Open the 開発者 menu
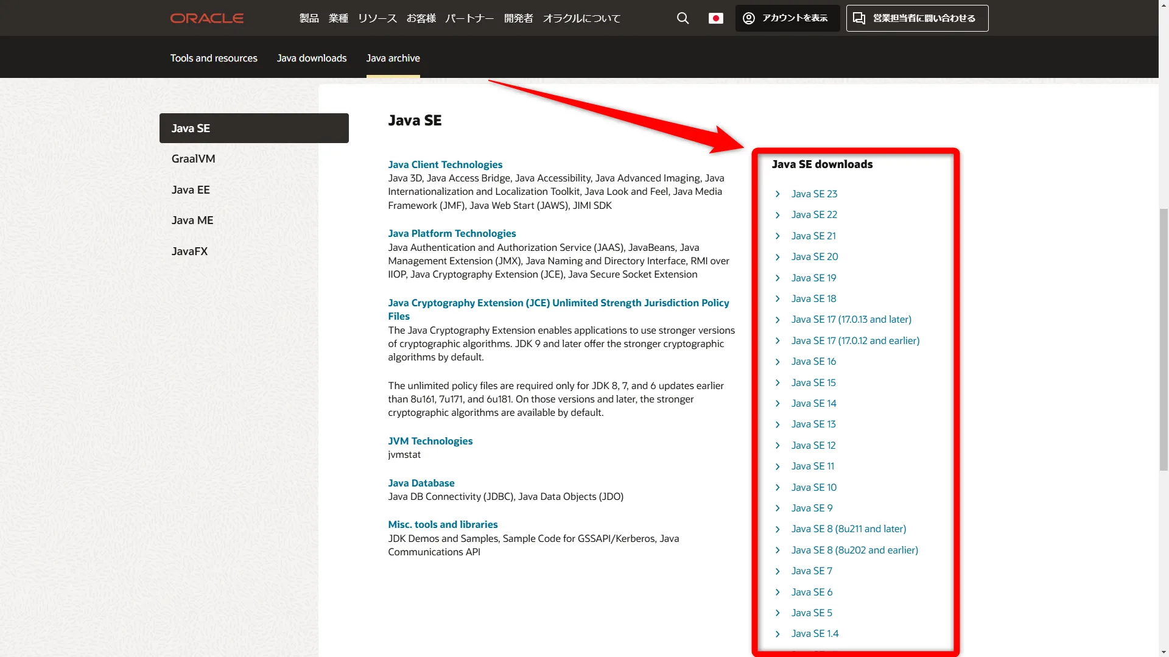Screen dimensions: 1169x657 pos(518,18)
